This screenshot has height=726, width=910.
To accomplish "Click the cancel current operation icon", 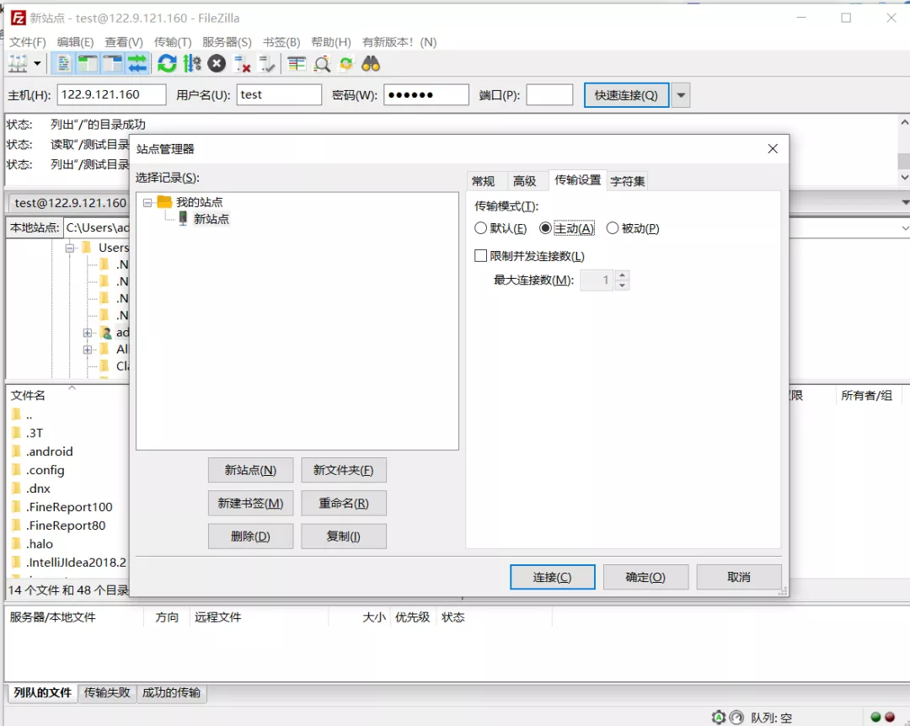I will point(217,63).
